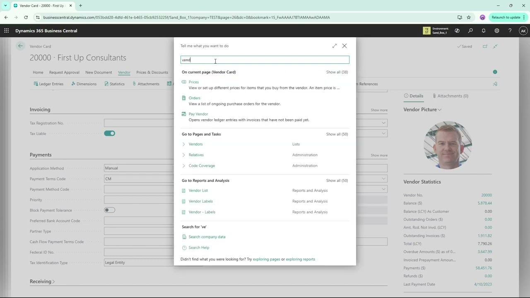
Task: Click Search Help option
Action: tap(199, 248)
